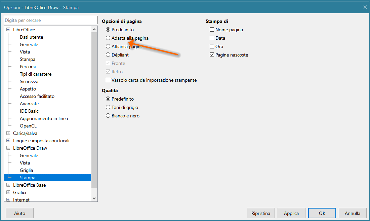
Task: Collapse the LibreOffice tree node
Action: [8, 30]
